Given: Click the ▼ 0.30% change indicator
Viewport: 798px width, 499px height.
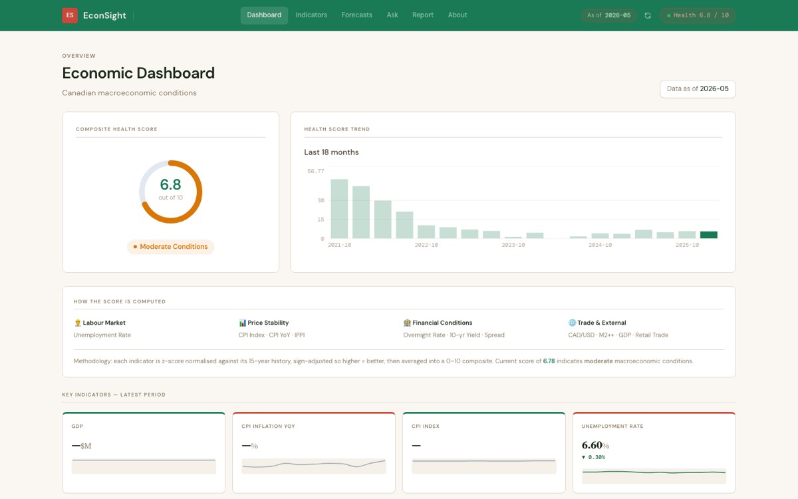Looking at the screenshot, I should click(593, 457).
